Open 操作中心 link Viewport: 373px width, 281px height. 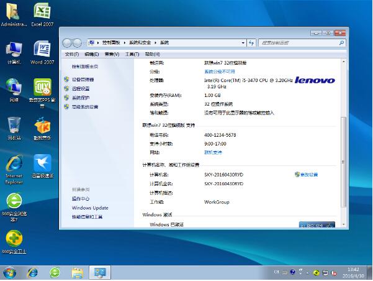pos(81,199)
